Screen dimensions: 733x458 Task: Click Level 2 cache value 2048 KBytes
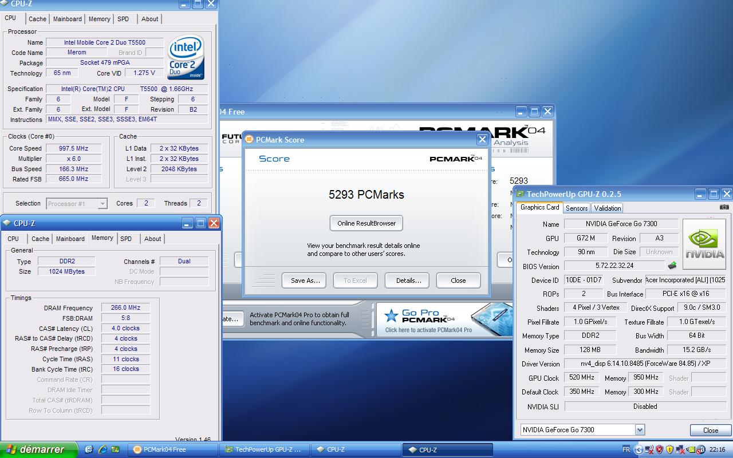coord(179,169)
